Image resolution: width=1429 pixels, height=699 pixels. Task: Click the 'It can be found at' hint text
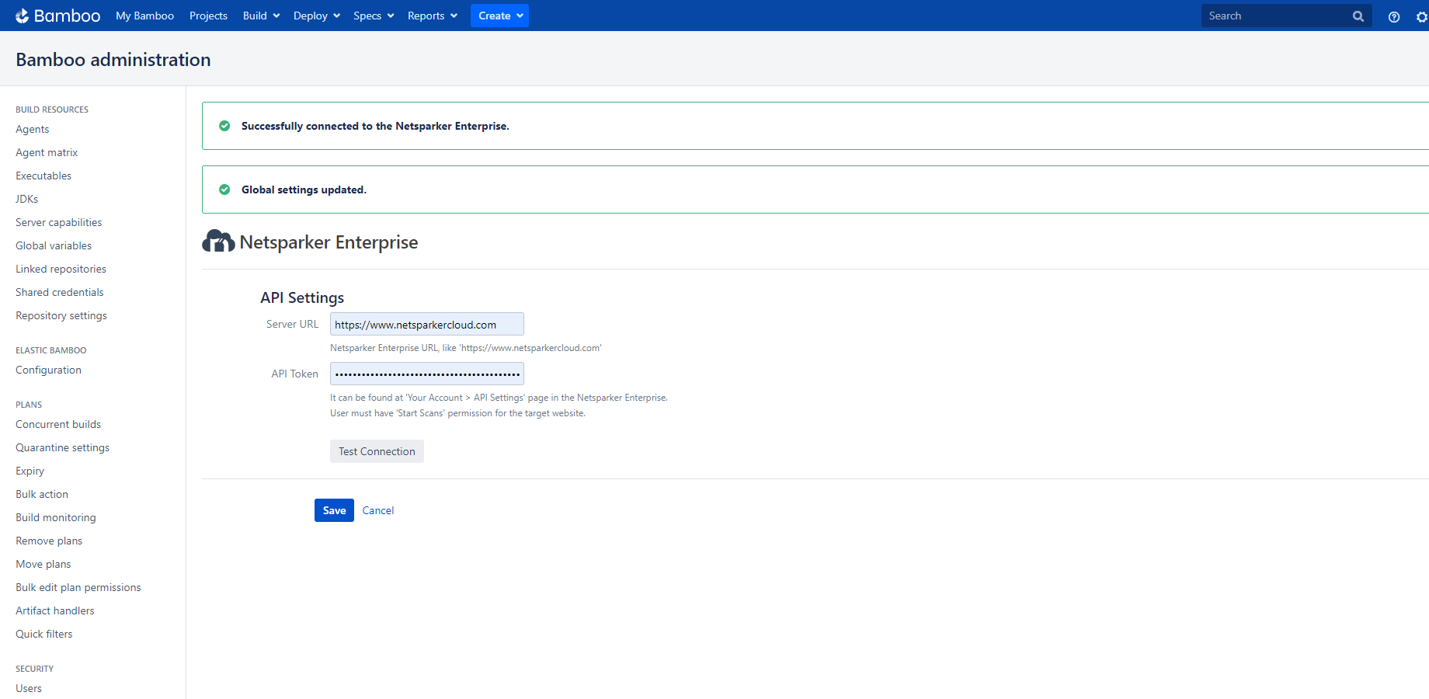(x=499, y=398)
